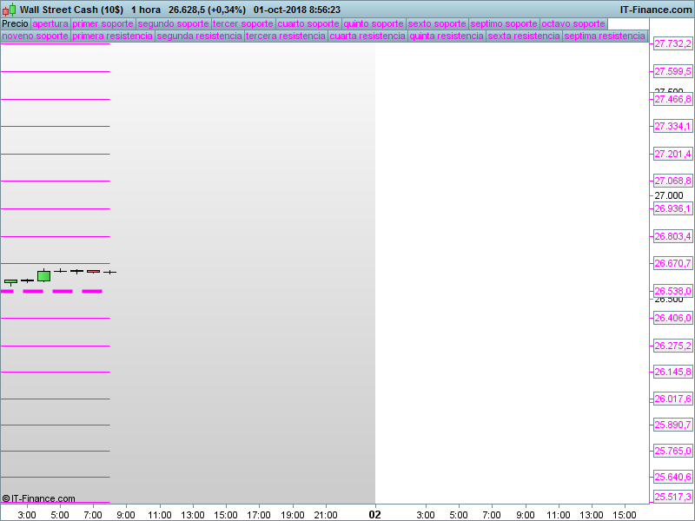Click the 26.275,2 price level tag
The height and width of the screenshot is (521, 695).
click(672, 346)
